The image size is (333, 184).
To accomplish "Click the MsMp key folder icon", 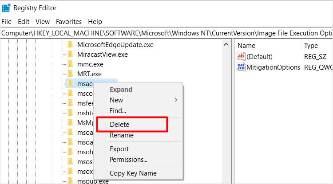I will 70,123.
